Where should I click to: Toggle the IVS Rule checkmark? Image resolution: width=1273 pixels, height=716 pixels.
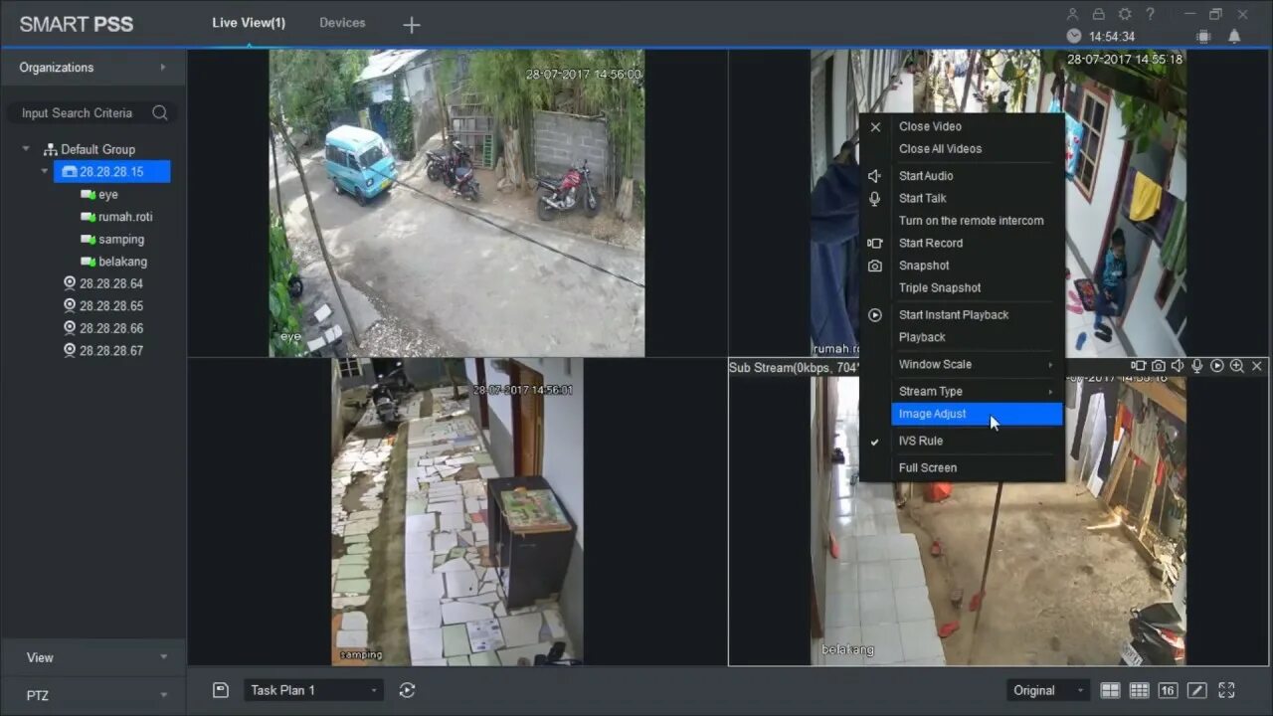pos(875,442)
